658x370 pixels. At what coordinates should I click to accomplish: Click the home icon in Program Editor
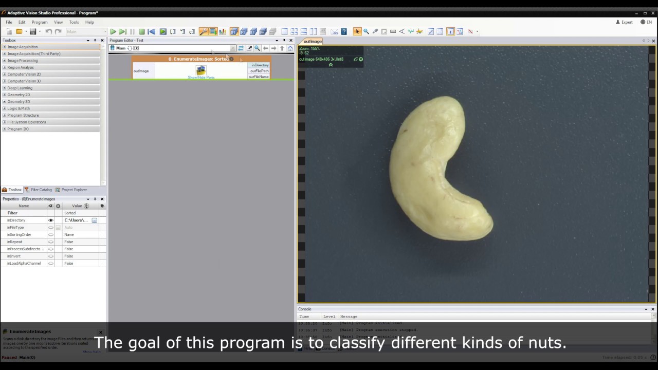pos(290,48)
